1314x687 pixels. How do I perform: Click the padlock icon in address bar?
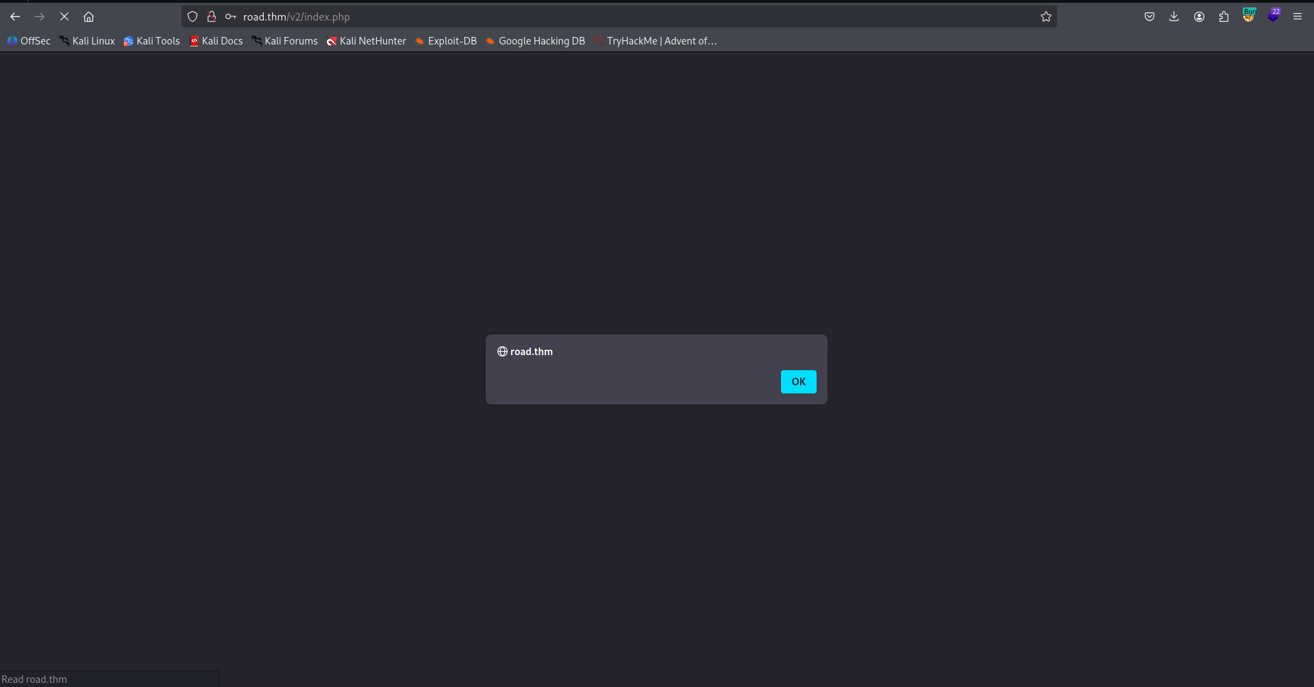click(212, 16)
